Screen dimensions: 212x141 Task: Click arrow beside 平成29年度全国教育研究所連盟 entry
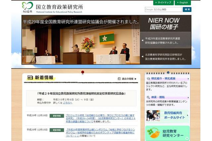click(142, 40)
